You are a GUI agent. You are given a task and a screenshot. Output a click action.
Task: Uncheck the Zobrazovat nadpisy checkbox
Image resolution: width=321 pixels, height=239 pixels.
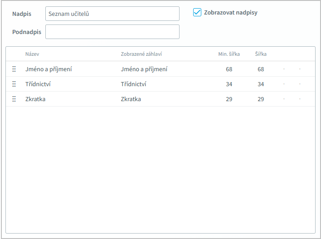pyautogui.click(x=197, y=13)
